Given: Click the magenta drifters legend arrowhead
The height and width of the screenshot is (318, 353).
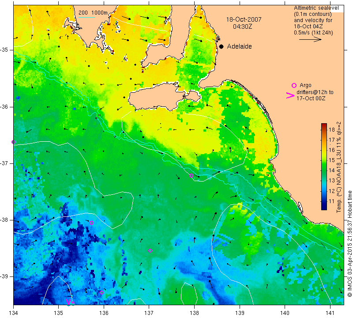Looking at the screenshot, I should [290, 95].
